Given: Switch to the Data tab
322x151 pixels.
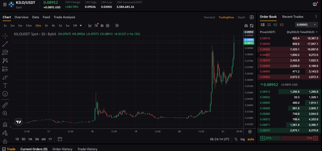Looking at the screenshot, I should click(36, 17).
